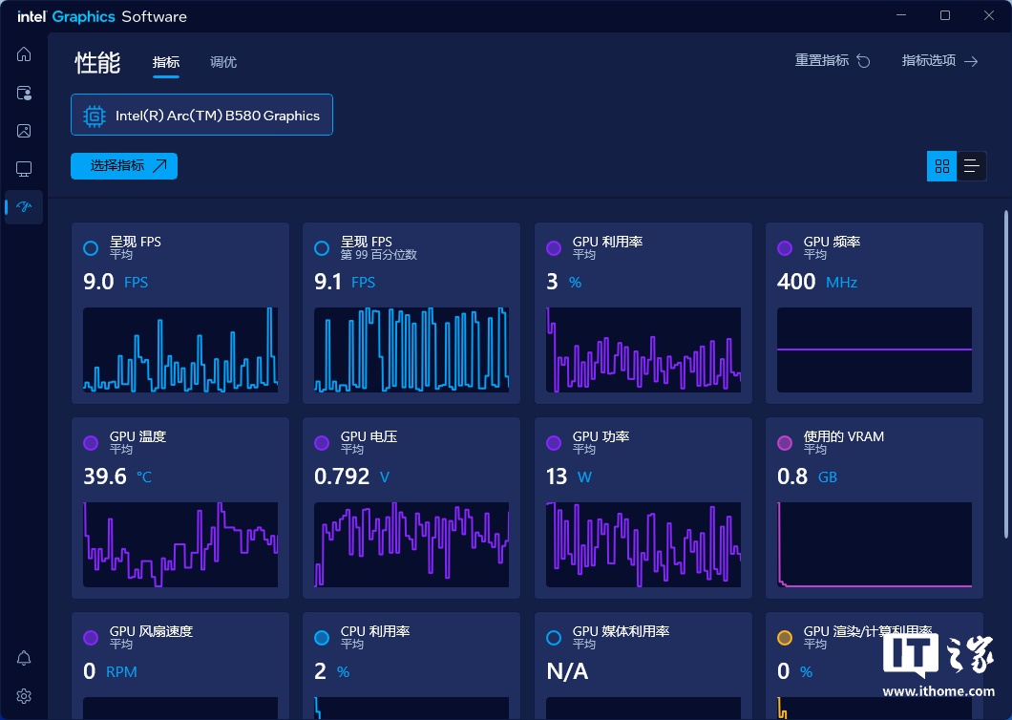Expand the 选择指标 selector

(124, 166)
